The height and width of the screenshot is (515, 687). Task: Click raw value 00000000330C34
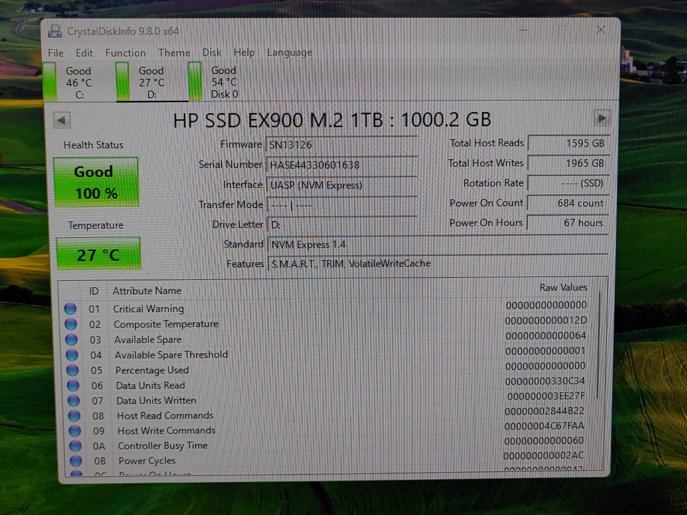pyautogui.click(x=545, y=381)
